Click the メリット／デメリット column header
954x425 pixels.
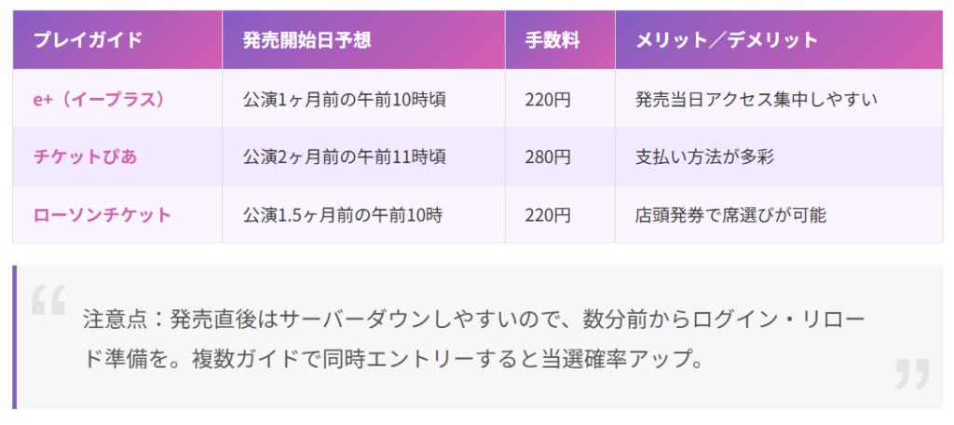pyautogui.click(x=780, y=40)
